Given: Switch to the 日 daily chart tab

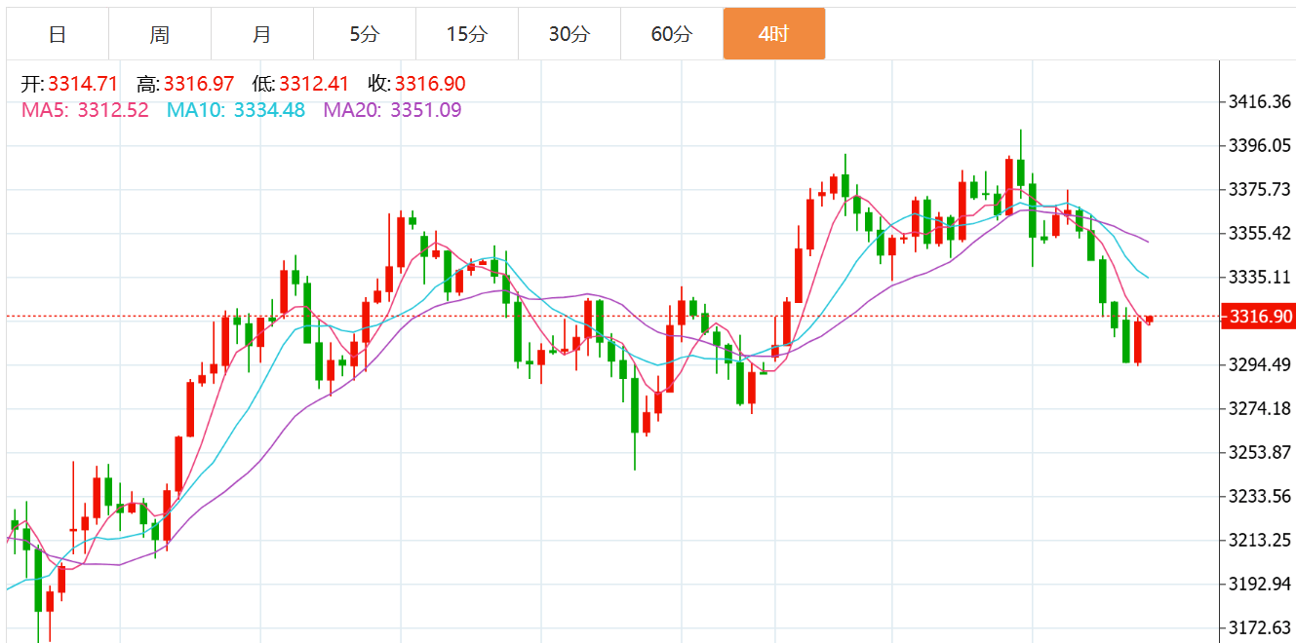Looking at the screenshot, I should point(58,35).
